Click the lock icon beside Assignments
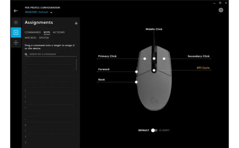 [x=76, y=23]
